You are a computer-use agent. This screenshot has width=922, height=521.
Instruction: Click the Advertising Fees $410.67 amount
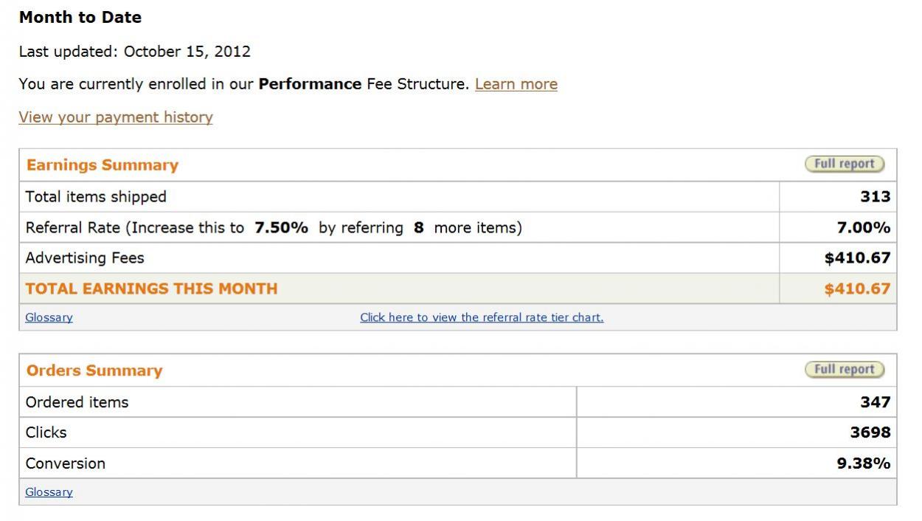858,258
